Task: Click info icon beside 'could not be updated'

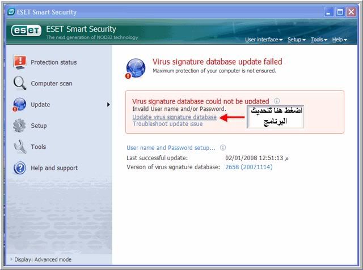Action: [x=277, y=101]
